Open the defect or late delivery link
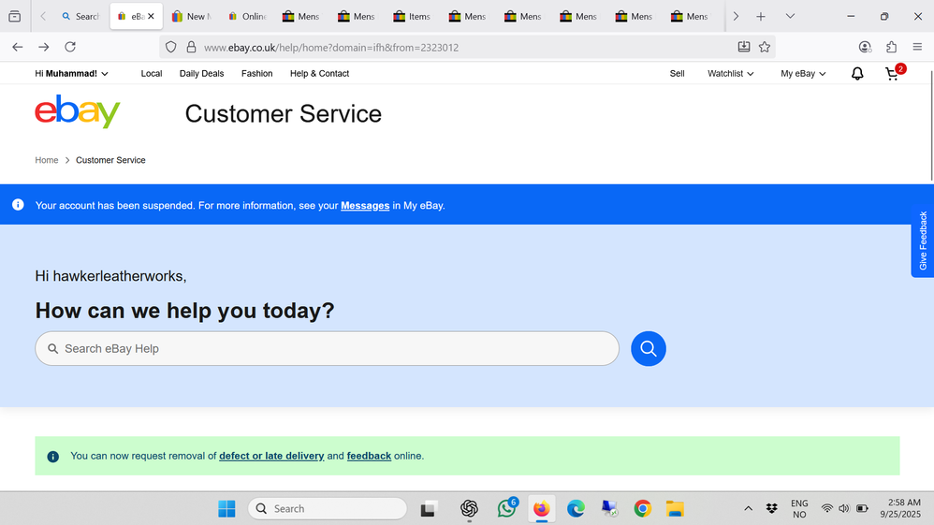 click(x=271, y=456)
